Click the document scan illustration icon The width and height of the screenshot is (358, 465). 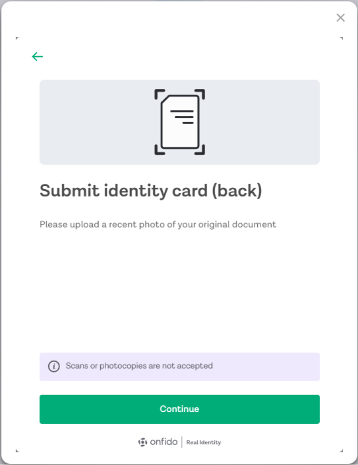pyautogui.click(x=179, y=122)
